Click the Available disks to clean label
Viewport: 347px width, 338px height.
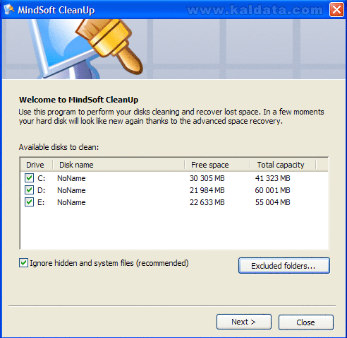point(59,147)
